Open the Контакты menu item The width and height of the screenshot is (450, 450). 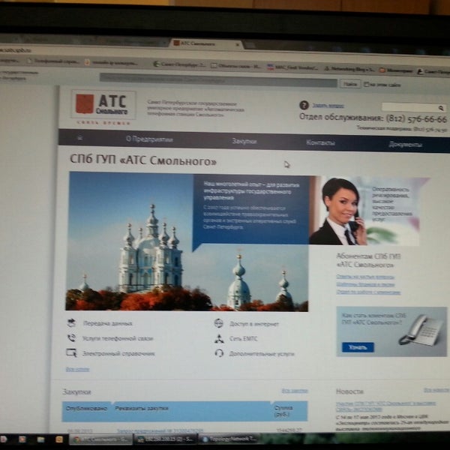320,142
